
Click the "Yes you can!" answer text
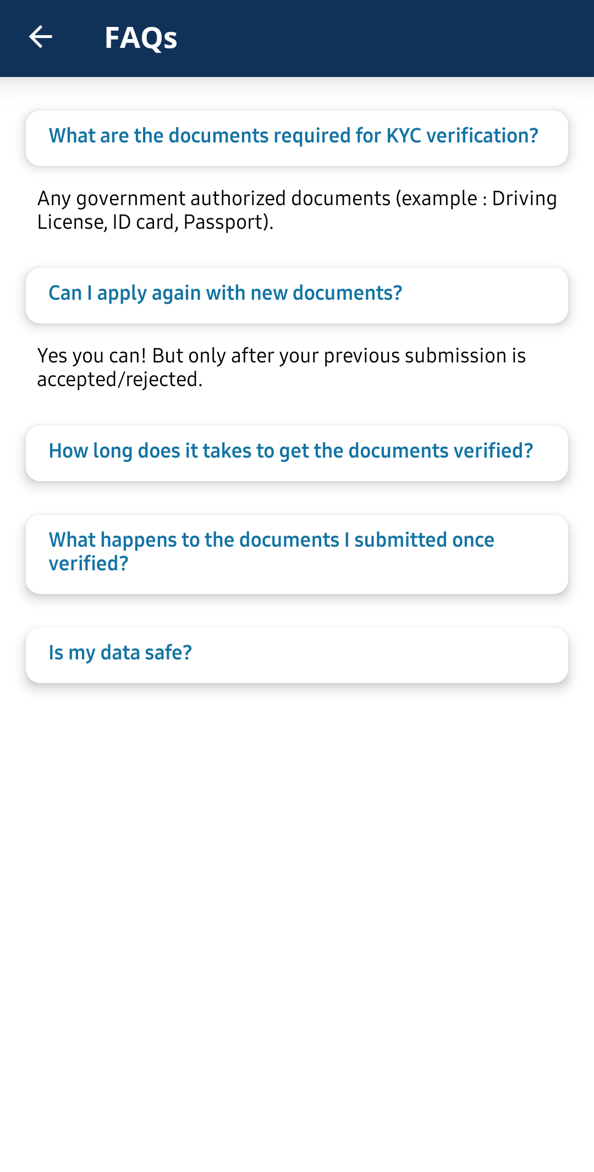pyautogui.click(x=281, y=367)
